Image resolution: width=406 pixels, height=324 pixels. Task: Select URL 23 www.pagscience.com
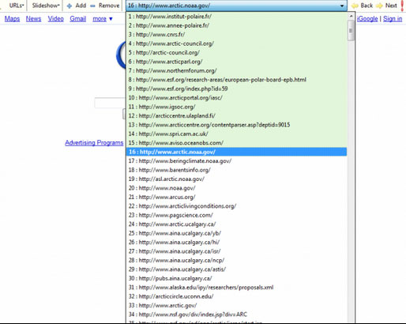pyautogui.click(x=236, y=215)
